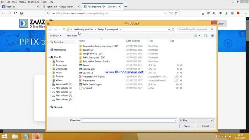Toggle the preview pane in dialog
The width and height of the screenshot is (249, 140).
coord(206,35)
